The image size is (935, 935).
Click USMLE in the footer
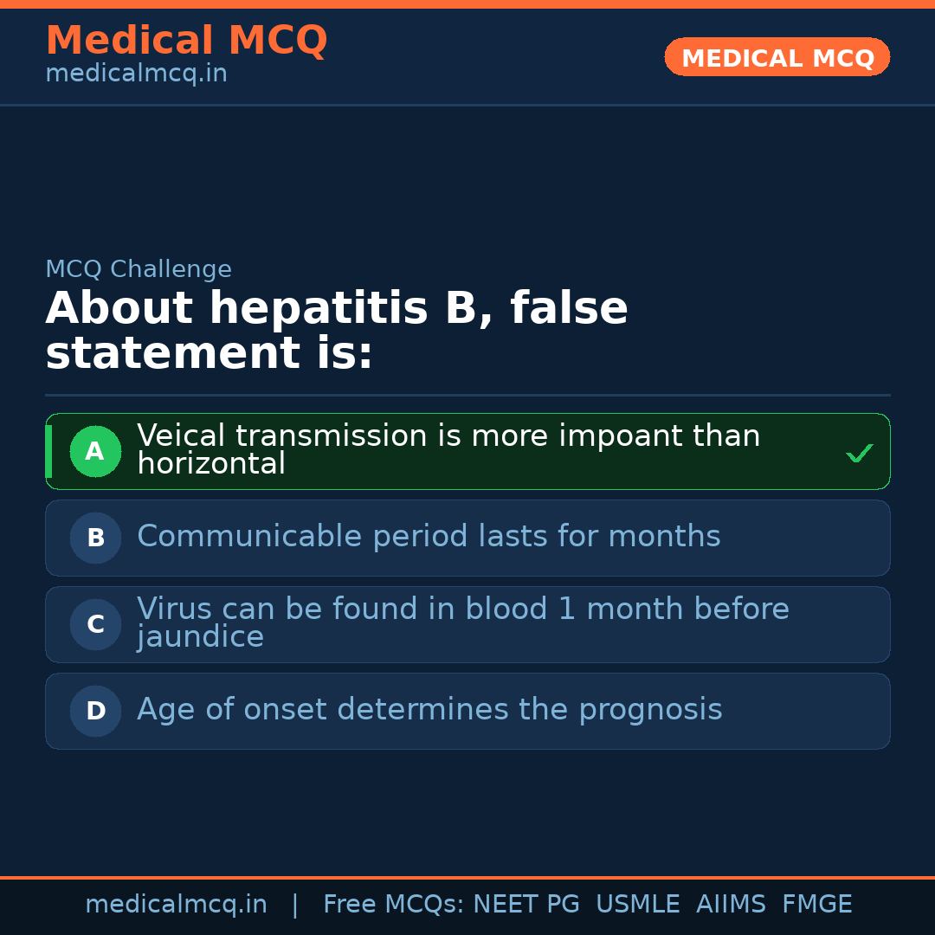(x=637, y=905)
